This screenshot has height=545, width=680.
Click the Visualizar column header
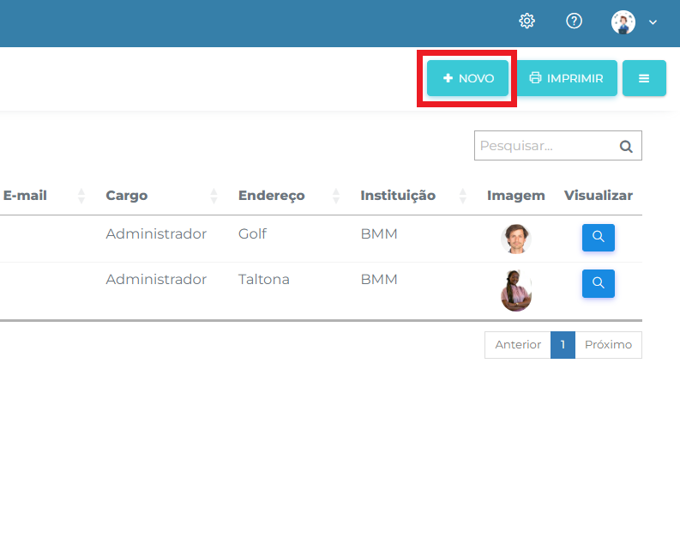pos(599,196)
